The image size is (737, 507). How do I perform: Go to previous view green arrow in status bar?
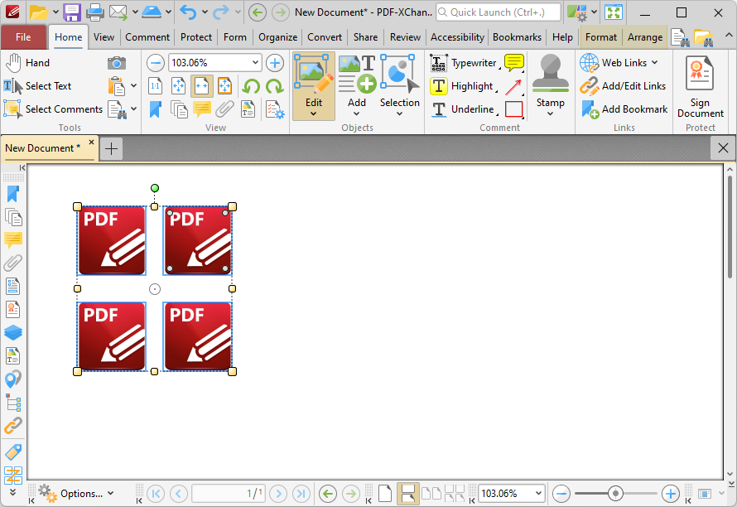point(328,494)
